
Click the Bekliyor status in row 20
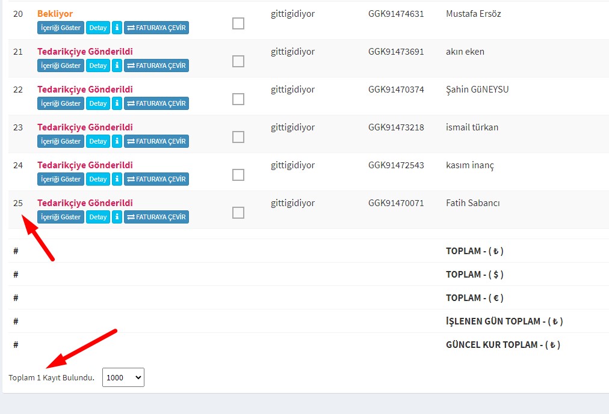pos(55,14)
